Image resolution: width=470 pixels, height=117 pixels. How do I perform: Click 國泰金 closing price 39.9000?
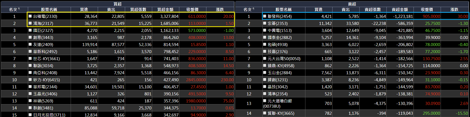pyautogui.click(x=433, y=37)
